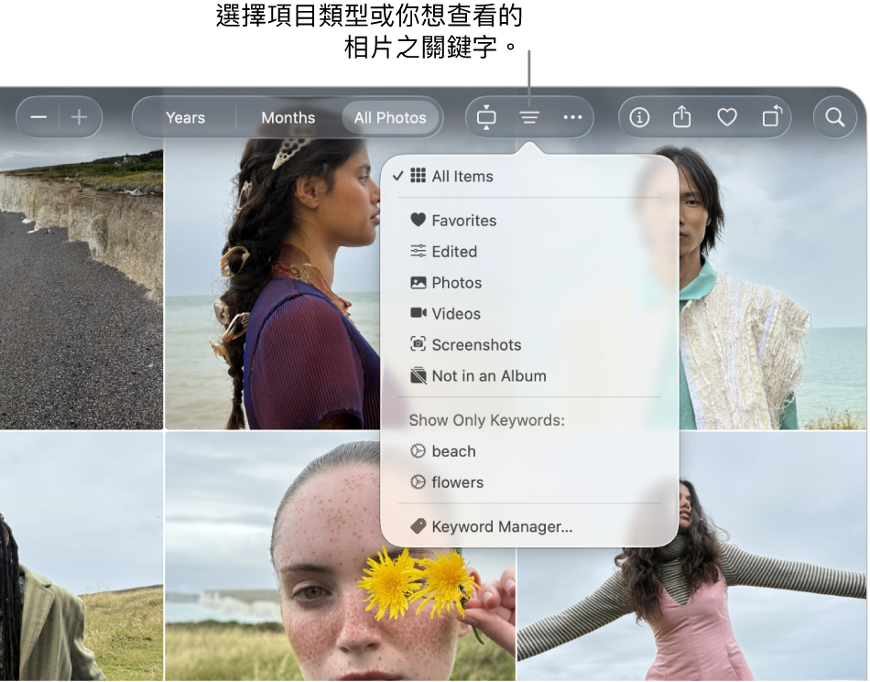This screenshot has width=870, height=682.
Task: Open photo of woman in pink dress
Action: pyautogui.click(x=692, y=612)
